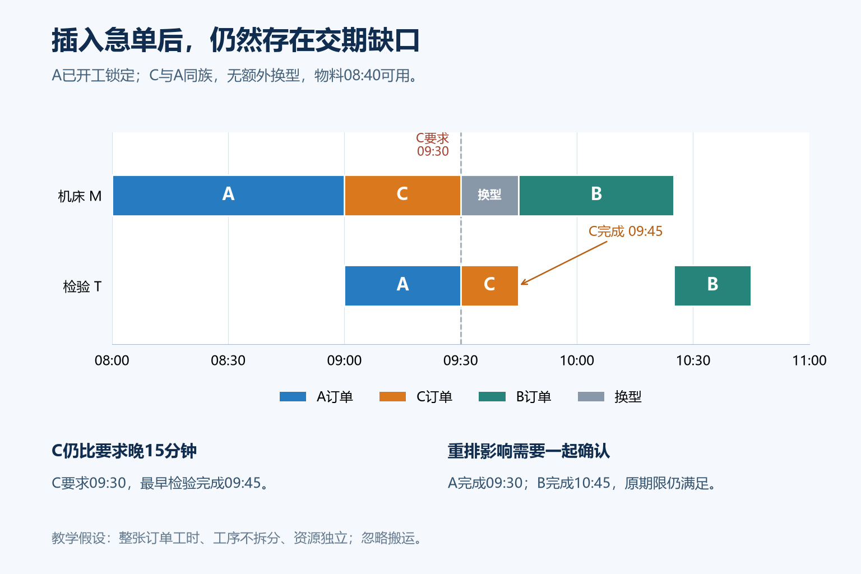
Task: Click the 教学假设 footnote line
Action: [238, 538]
